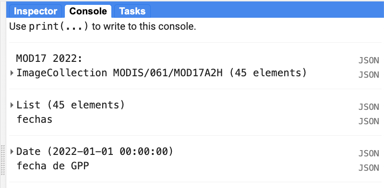Click the MOD17 2022: output line

[49, 59]
